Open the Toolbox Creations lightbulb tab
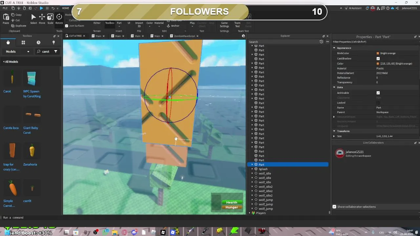Image resolution: width=420 pixels, height=236 pixels. 54,43
